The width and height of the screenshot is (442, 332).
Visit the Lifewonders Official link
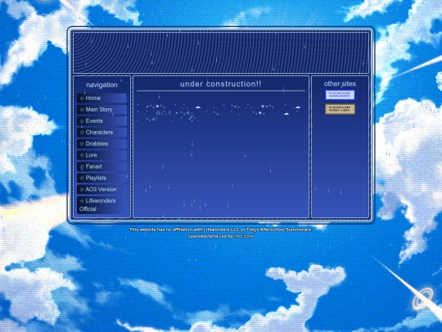(x=101, y=205)
